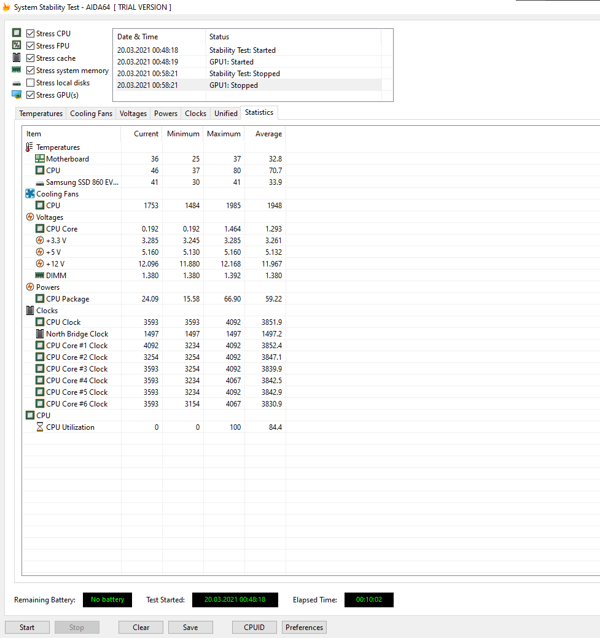Image resolution: width=600 pixels, height=638 pixels.
Task: Click the chip icon of Clocks group
Action: point(29,311)
